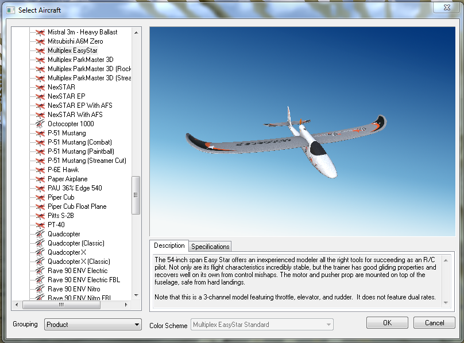Click helicopter icon next to Rave 90 ENV Nitro
This screenshot has width=464, height=343.
(x=40, y=289)
